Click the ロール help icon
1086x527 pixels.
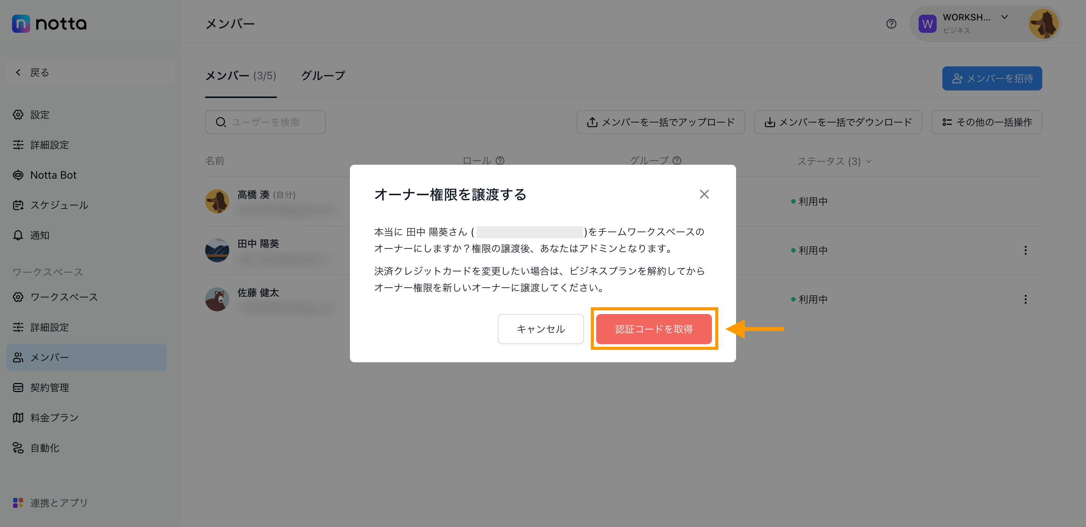[x=500, y=161]
